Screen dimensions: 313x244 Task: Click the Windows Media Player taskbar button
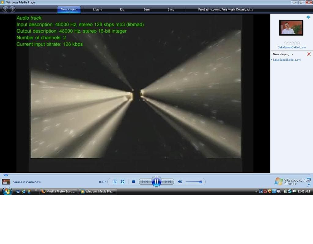coord(98,192)
